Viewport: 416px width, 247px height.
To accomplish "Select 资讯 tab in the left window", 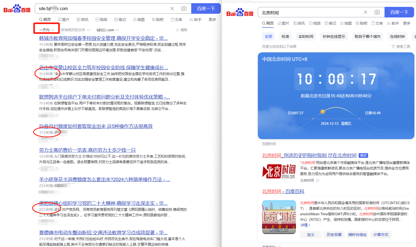I will [x=83, y=20].
